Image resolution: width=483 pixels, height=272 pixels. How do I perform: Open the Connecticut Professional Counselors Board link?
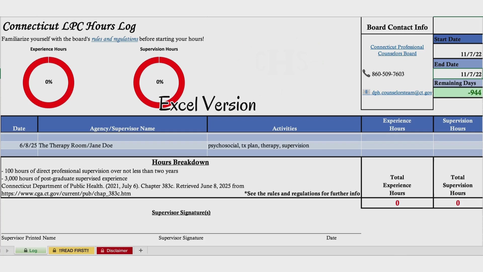[x=397, y=50]
